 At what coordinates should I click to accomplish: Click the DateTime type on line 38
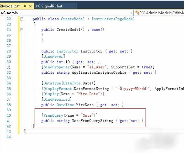[65, 104]
